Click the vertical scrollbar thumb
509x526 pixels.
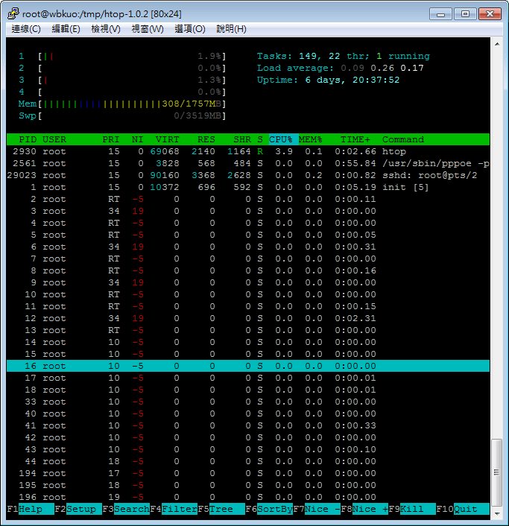tap(497, 472)
